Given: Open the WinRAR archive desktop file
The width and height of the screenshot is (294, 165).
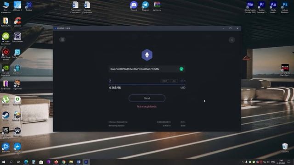Looking at the screenshot, I should (x=157, y=6).
